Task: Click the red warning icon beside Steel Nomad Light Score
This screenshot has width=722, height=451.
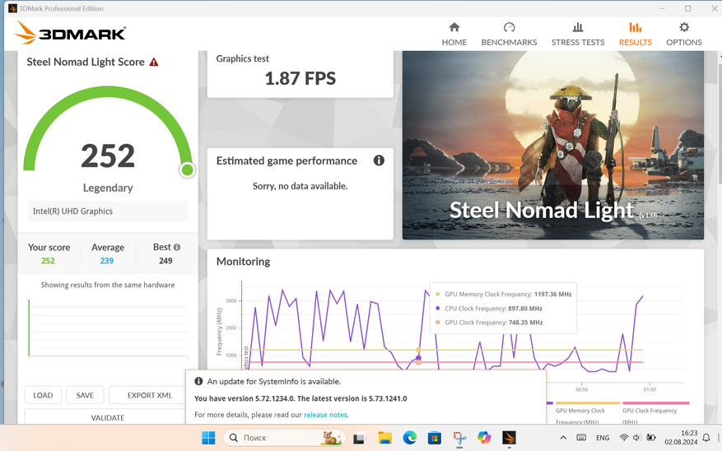Action: (x=154, y=62)
